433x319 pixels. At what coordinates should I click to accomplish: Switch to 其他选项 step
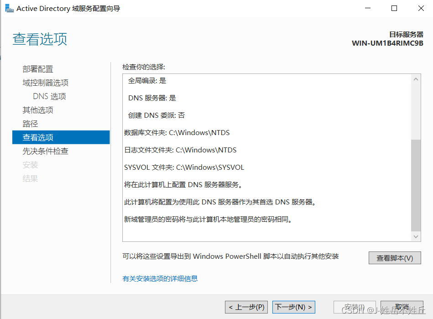click(x=38, y=110)
